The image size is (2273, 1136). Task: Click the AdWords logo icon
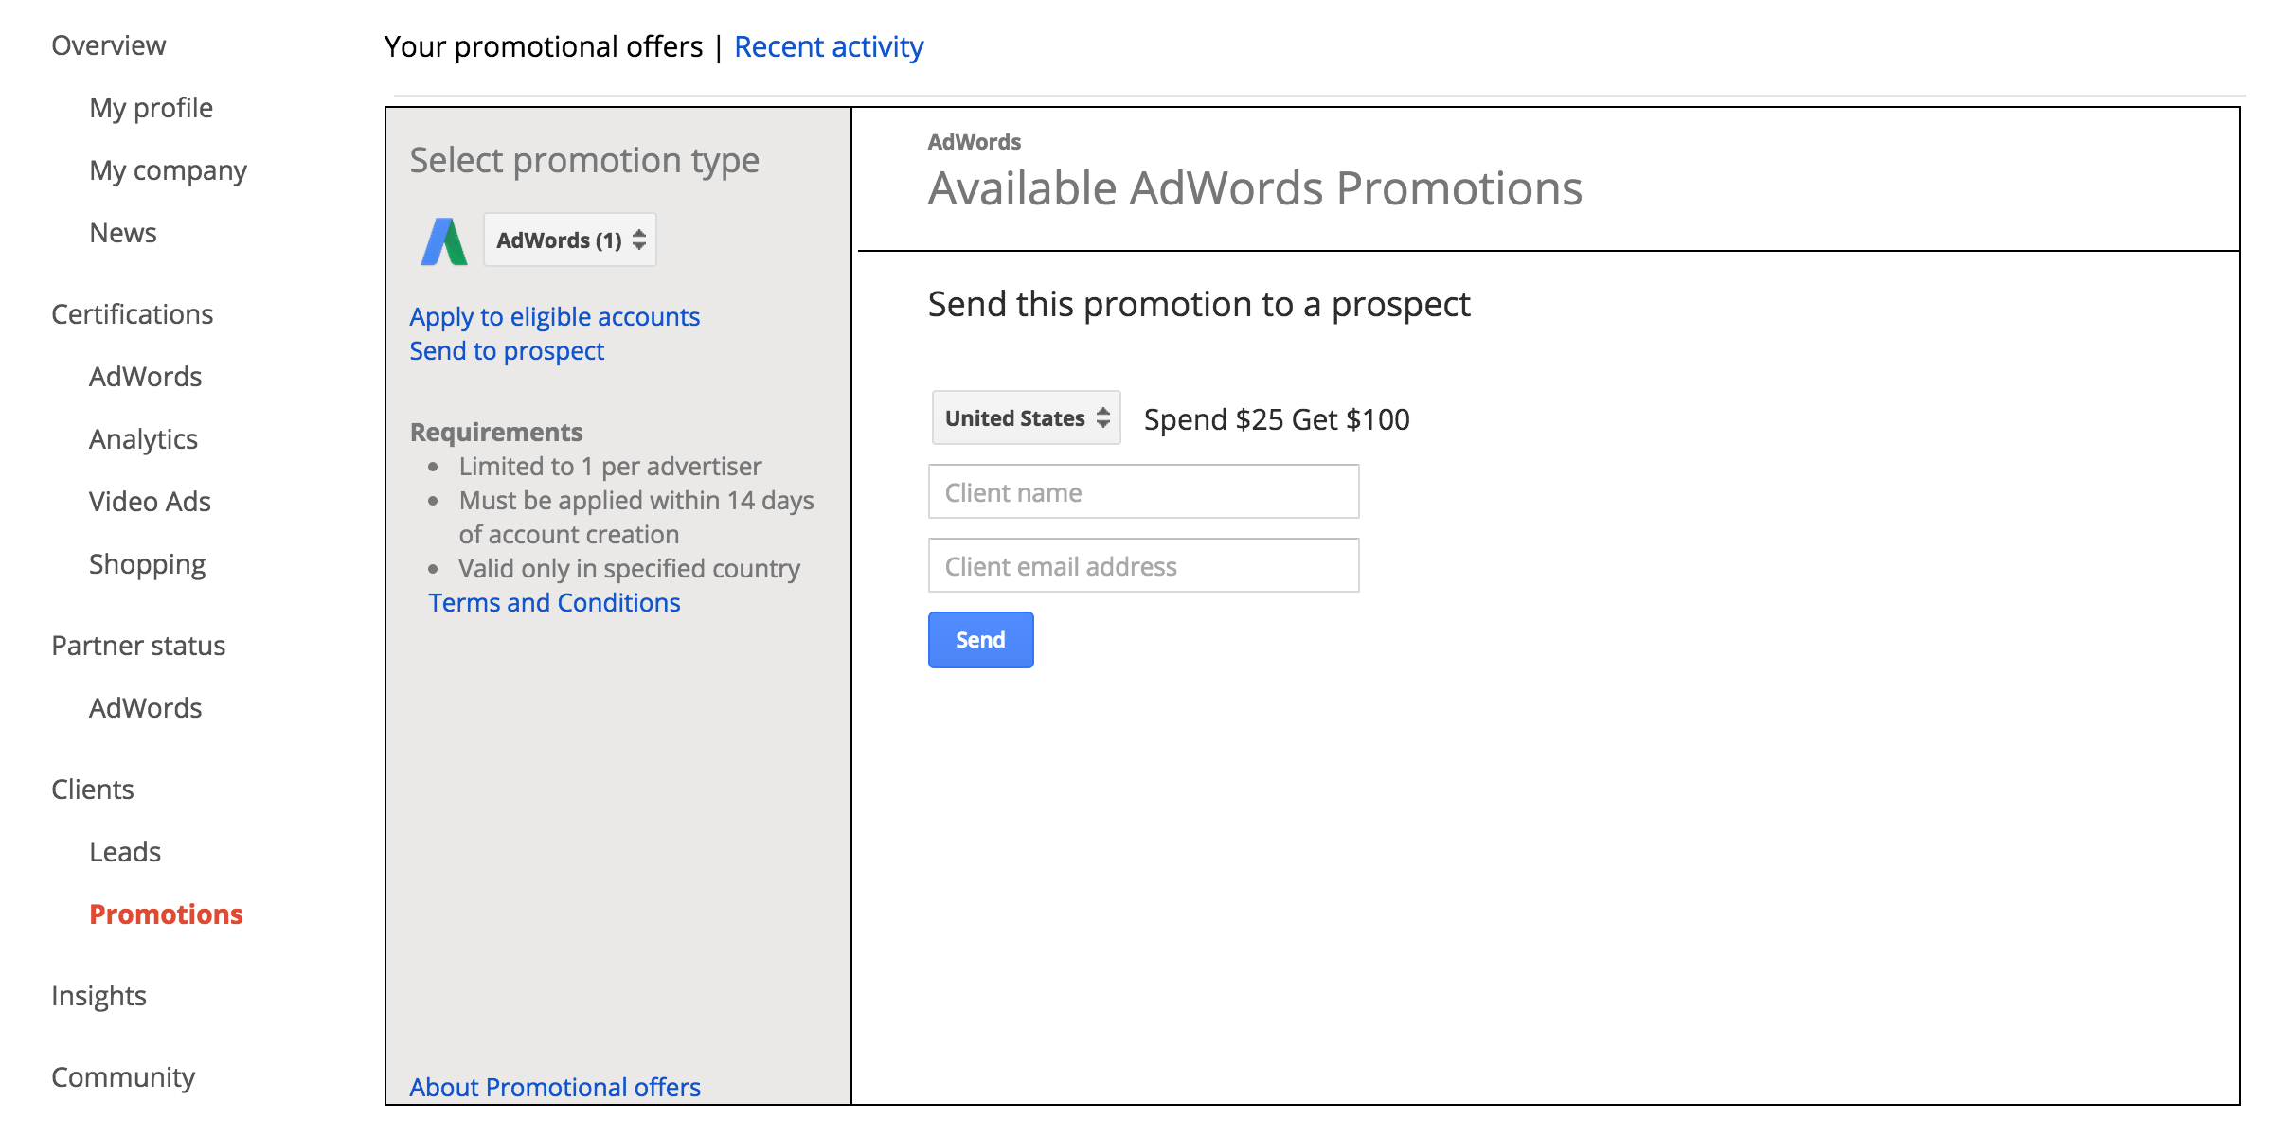pos(444,241)
